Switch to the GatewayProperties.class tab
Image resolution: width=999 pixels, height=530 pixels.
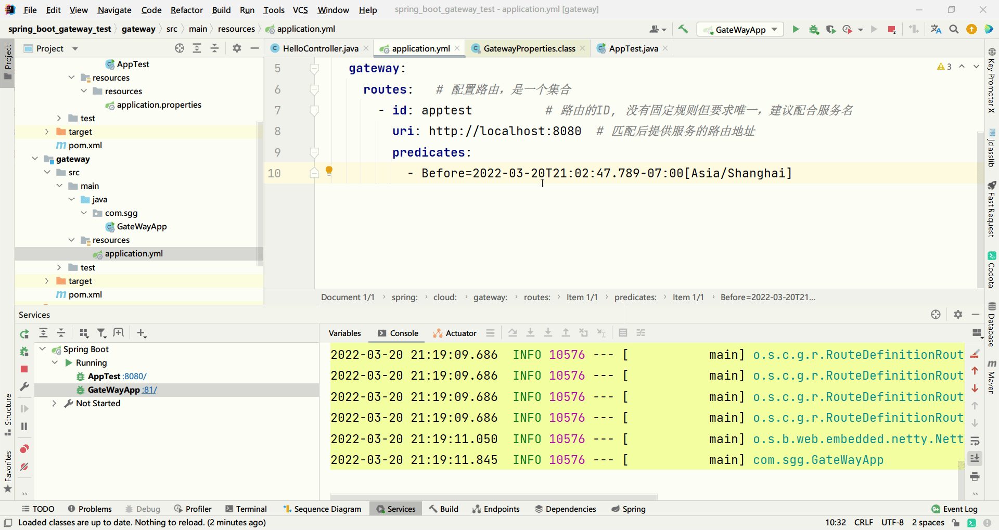click(x=529, y=48)
